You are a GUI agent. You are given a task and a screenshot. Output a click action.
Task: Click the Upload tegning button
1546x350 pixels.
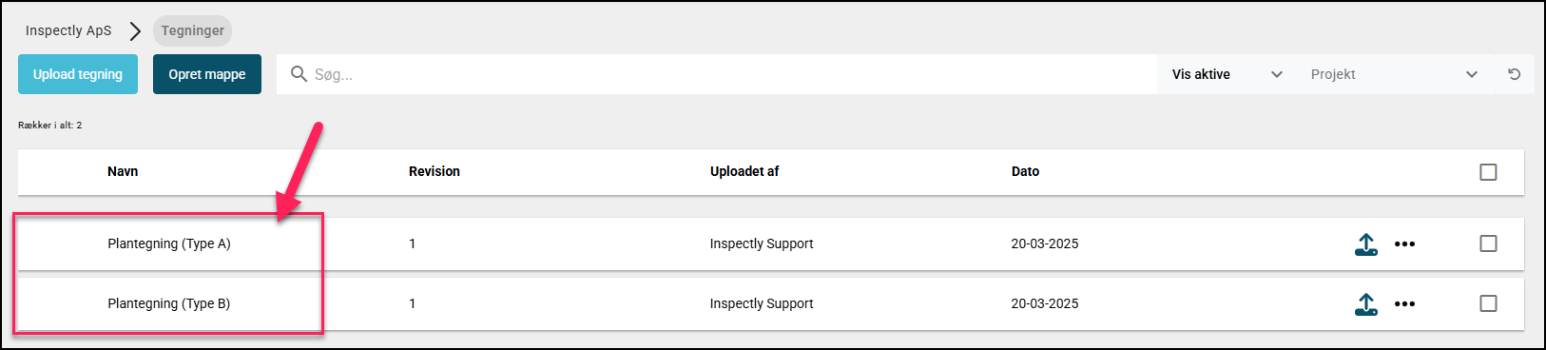(x=78, y=74)
